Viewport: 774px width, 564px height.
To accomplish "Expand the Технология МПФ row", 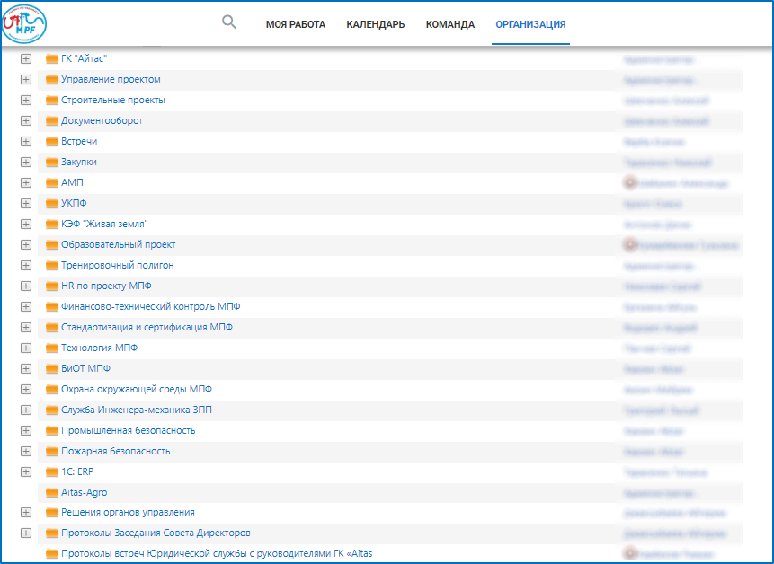I will coord(26,348).
